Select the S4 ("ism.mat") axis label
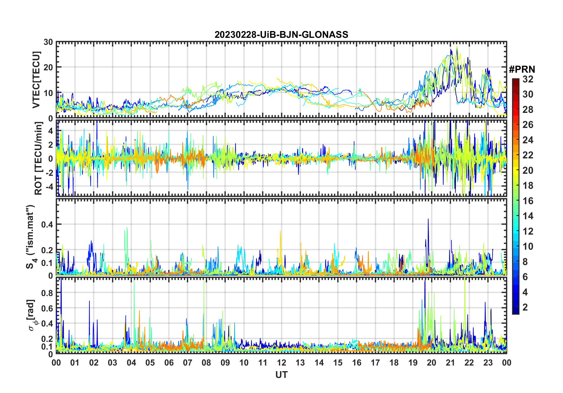 click(30, 237)
